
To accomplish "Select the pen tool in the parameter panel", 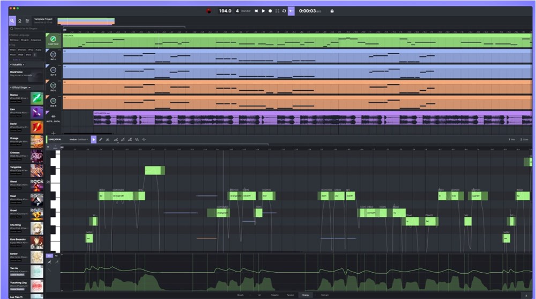I will (49, 262).
